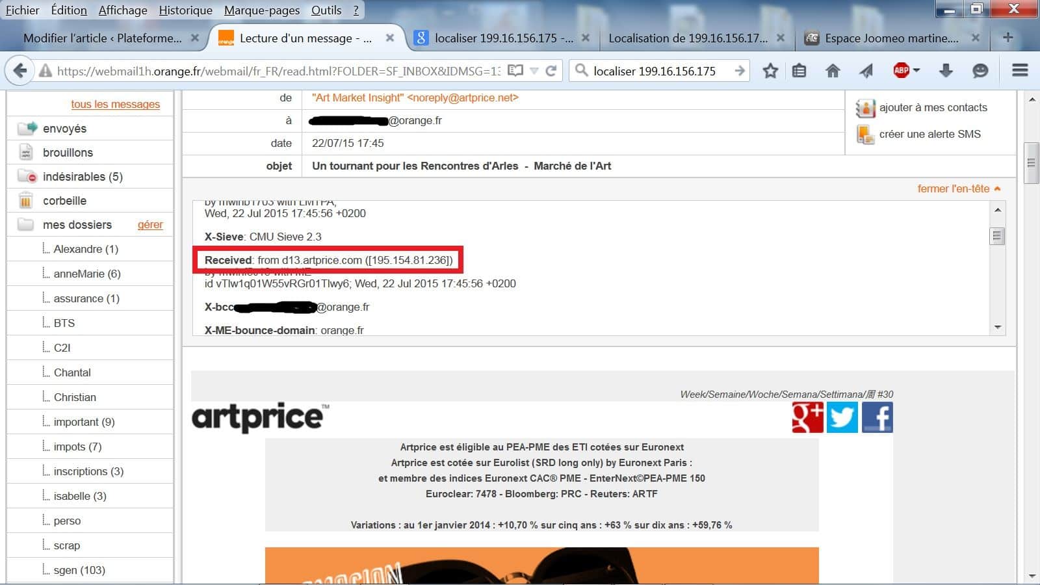Open the downloads arrow icon
The width and height of the screenshot is (1040, 585).
coord(946,71)
